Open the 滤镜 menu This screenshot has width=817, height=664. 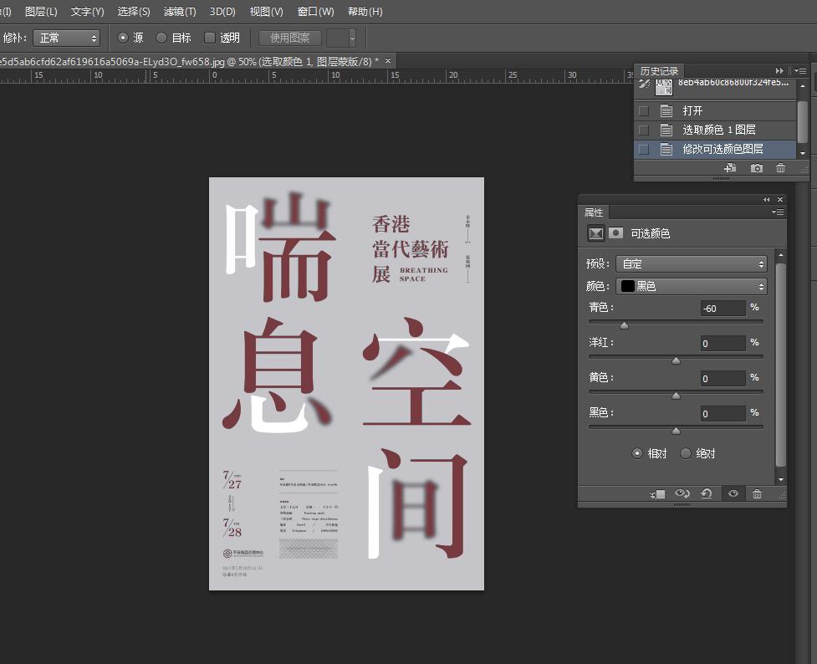(x=179, y=12)
